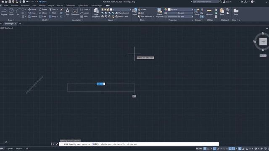Toggle polar tracking in status bar

[x=218, y=148]
